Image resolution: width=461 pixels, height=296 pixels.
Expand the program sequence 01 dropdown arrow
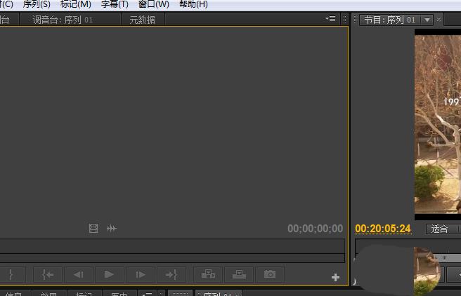[x=427, y=20]
